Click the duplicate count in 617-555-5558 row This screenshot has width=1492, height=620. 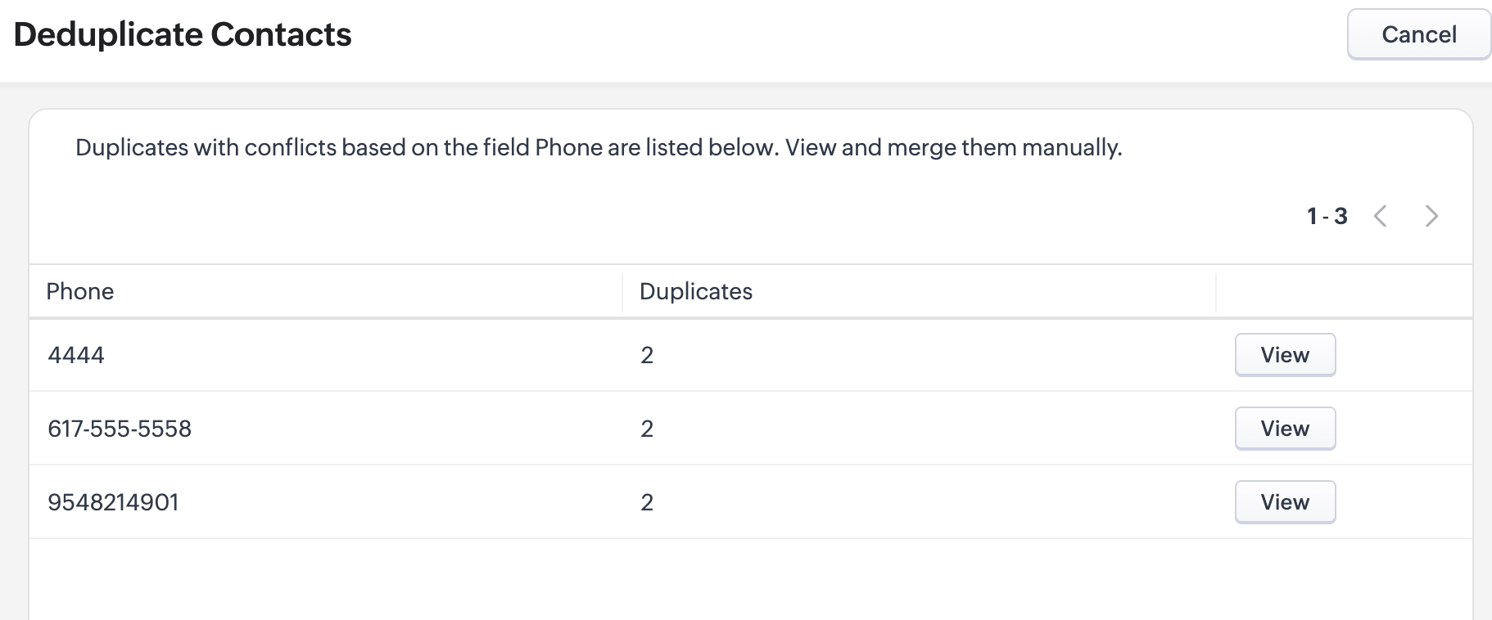point(647,429)
